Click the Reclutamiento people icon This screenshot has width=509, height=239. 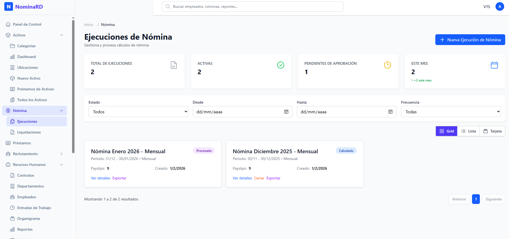click(8, 154)
